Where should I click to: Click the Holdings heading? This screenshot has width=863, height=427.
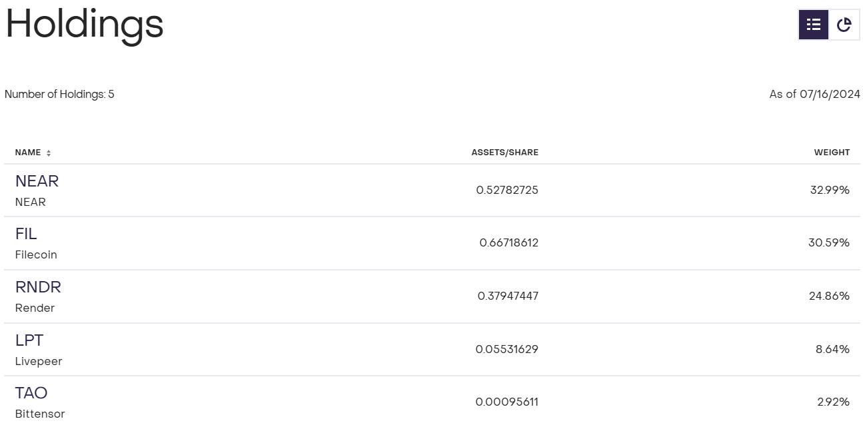(x=85, y=25)
